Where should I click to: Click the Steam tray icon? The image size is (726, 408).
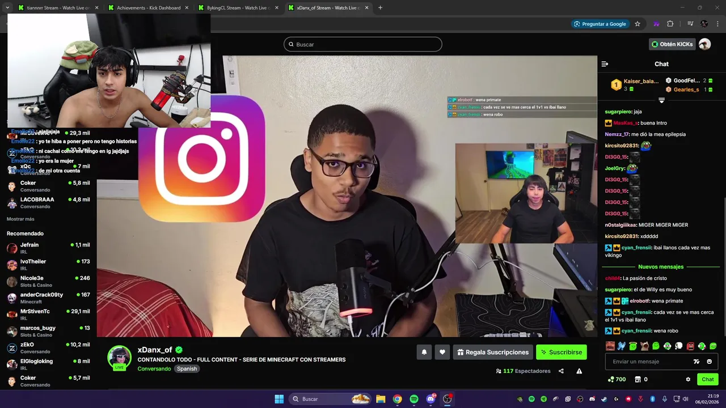[604, 399]
